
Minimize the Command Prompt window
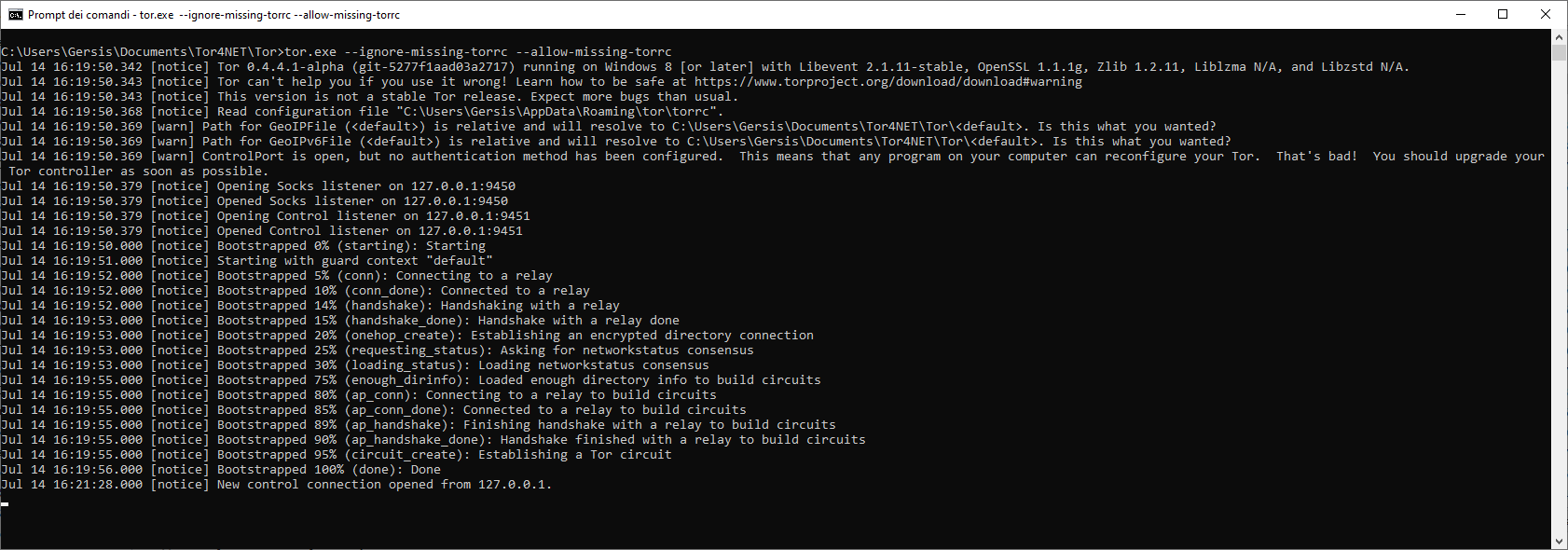[1460, 15]
